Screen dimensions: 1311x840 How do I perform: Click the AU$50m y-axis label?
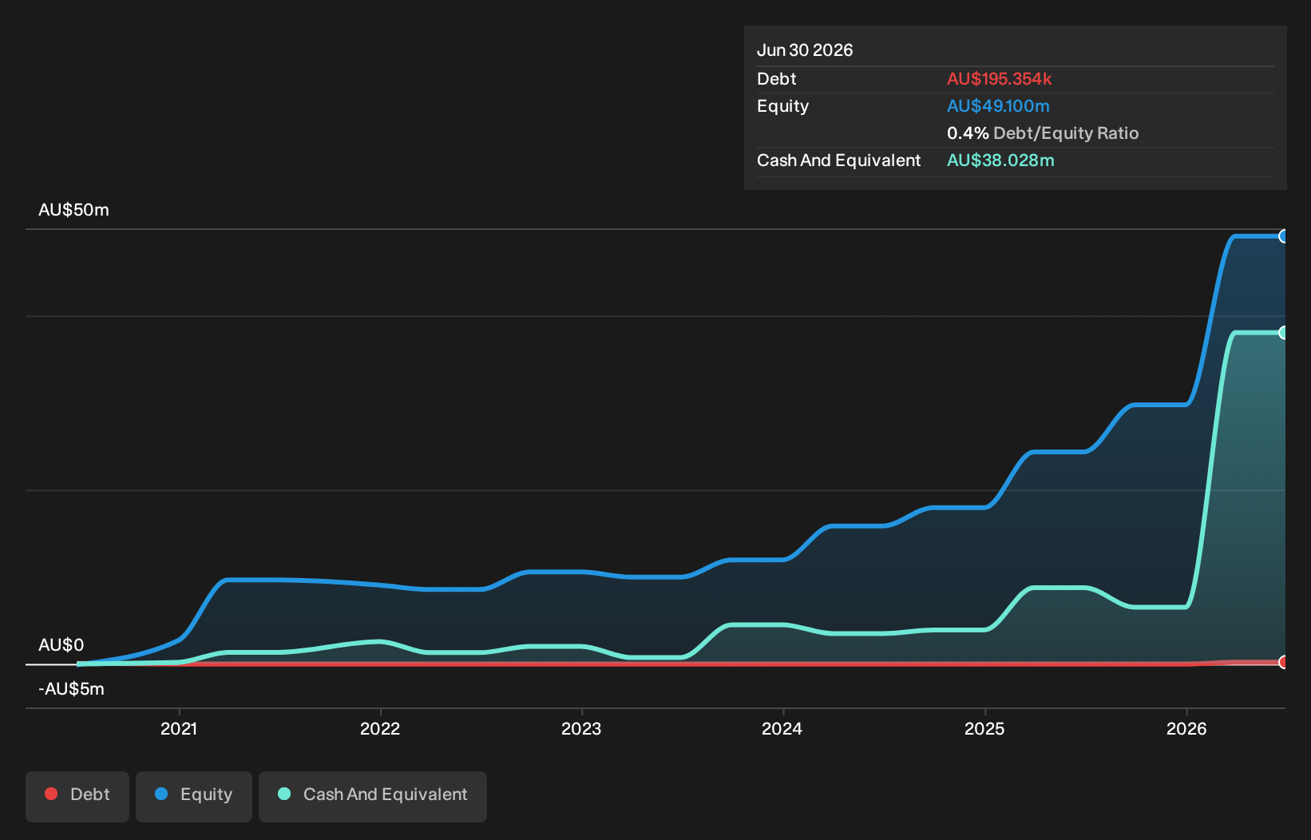[x=73, y=210]
